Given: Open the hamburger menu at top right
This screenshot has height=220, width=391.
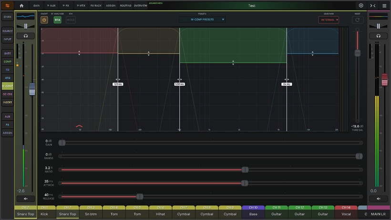Looking at the screenshot, I should click(x=384, y=5).
